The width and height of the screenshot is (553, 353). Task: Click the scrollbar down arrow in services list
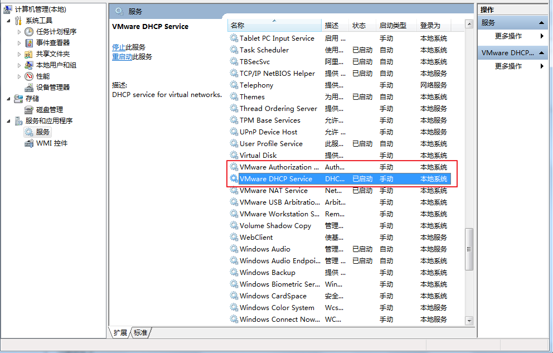click(469, 321)
